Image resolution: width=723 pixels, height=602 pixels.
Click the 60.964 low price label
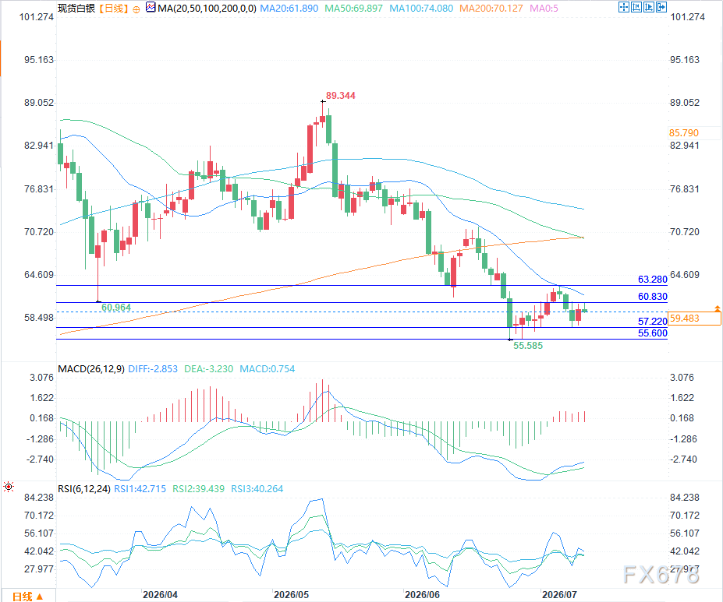116,308
